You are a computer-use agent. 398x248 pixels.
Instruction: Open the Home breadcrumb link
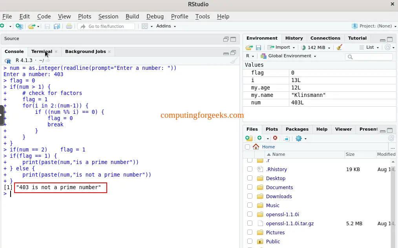click(x=268, y=147)
